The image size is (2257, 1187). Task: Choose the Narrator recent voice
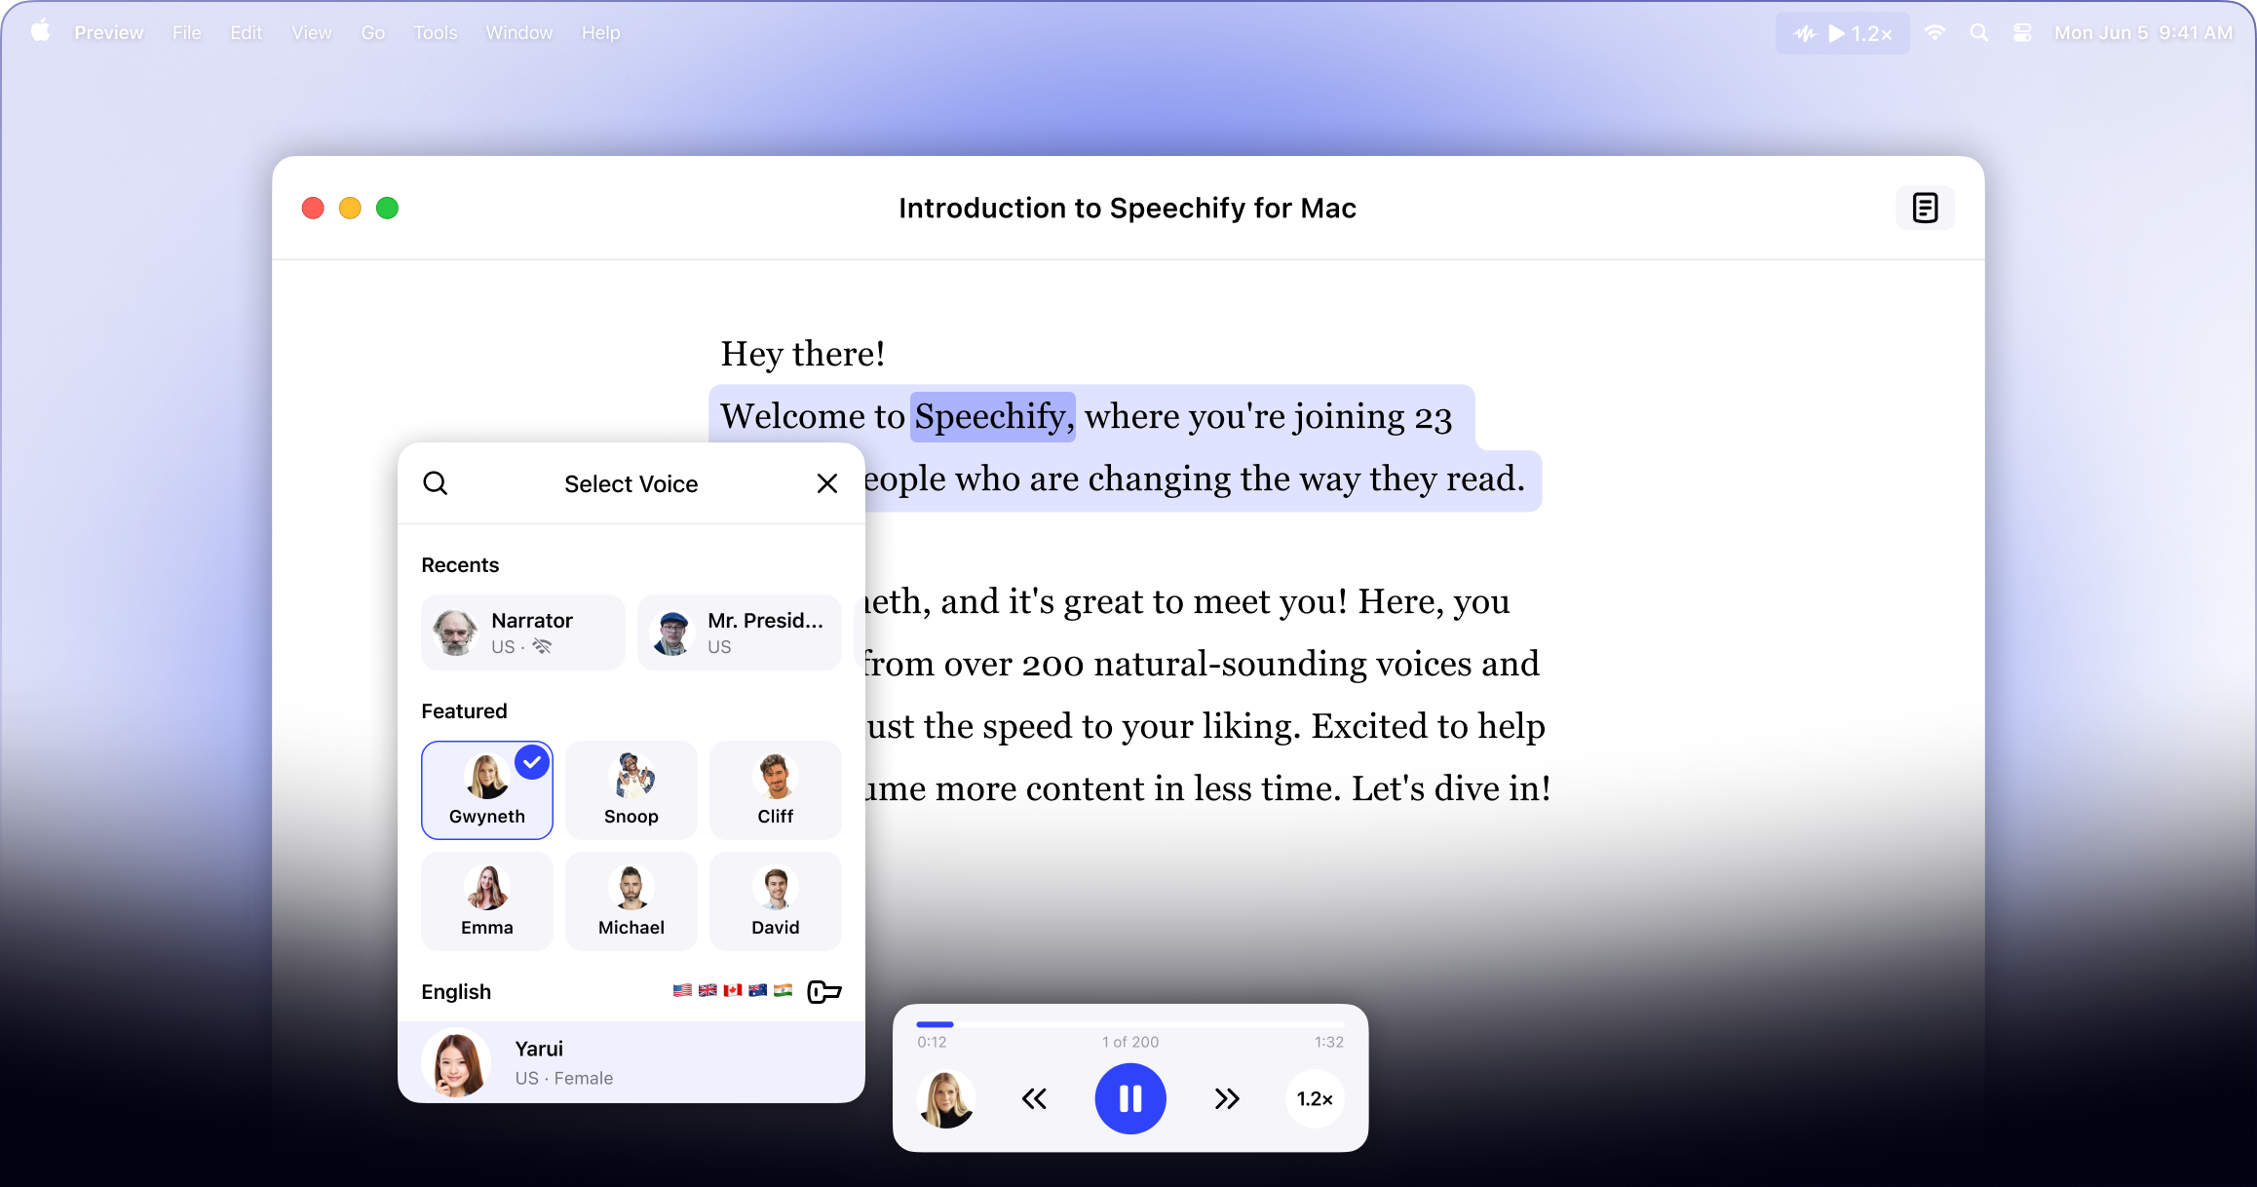[523, 632]
